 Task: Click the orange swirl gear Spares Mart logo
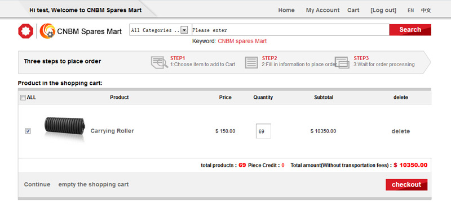47,31
